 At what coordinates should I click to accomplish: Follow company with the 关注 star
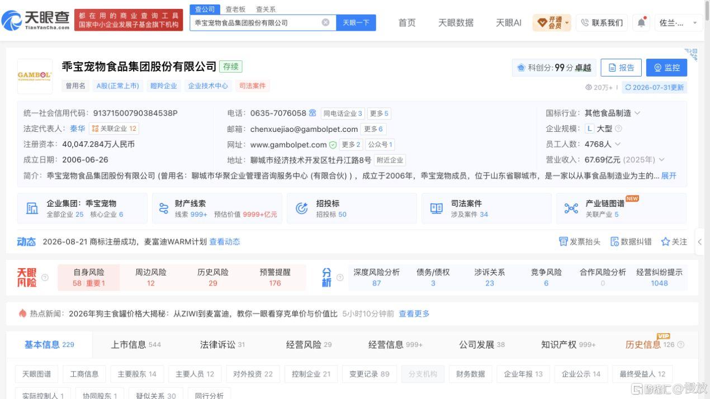pos(665,241)
